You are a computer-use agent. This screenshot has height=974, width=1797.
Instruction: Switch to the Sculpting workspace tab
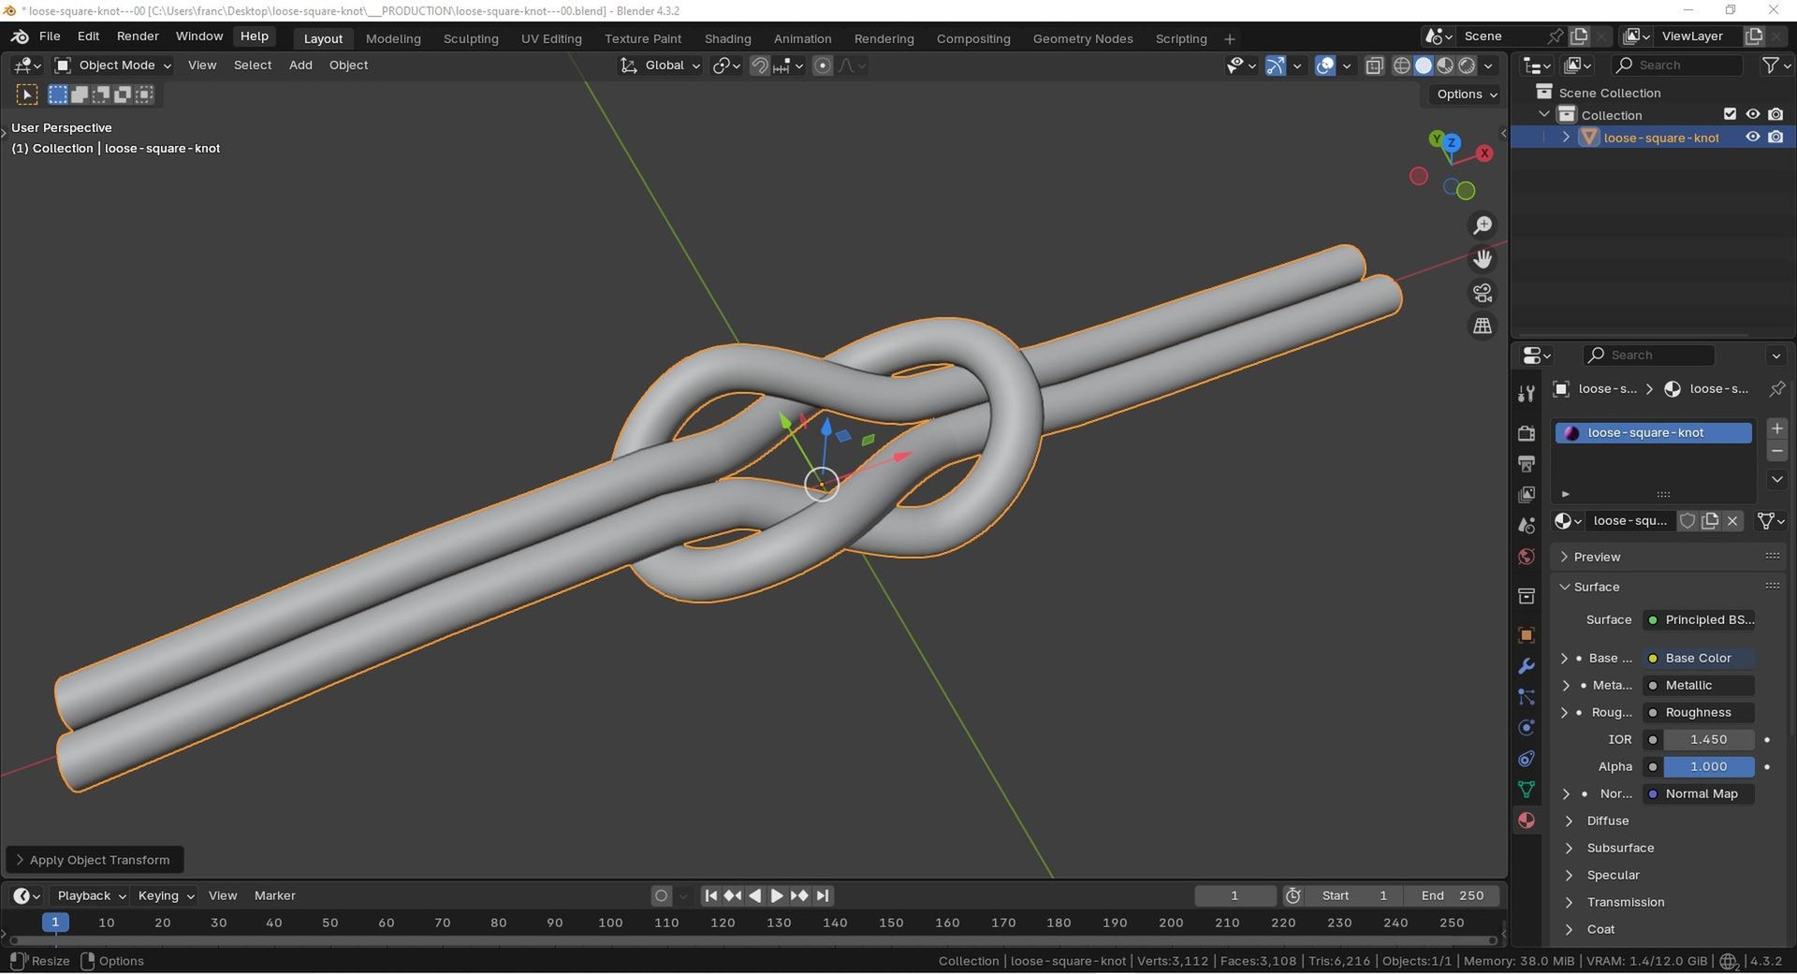point(471,38)
